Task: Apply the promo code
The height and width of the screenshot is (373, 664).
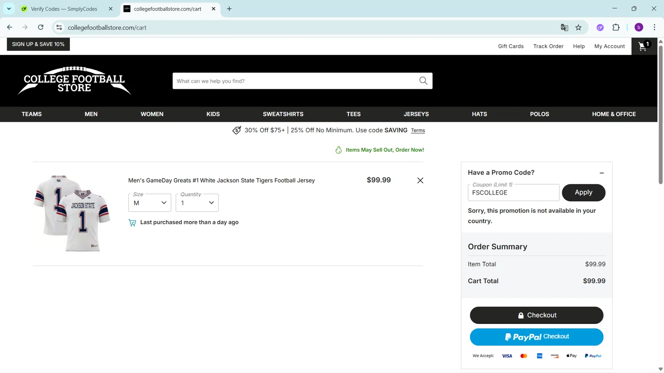Action: tap(583, 192)
